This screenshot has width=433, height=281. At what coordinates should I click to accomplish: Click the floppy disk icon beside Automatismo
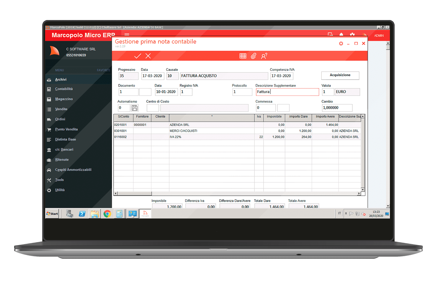pos(135,108)
